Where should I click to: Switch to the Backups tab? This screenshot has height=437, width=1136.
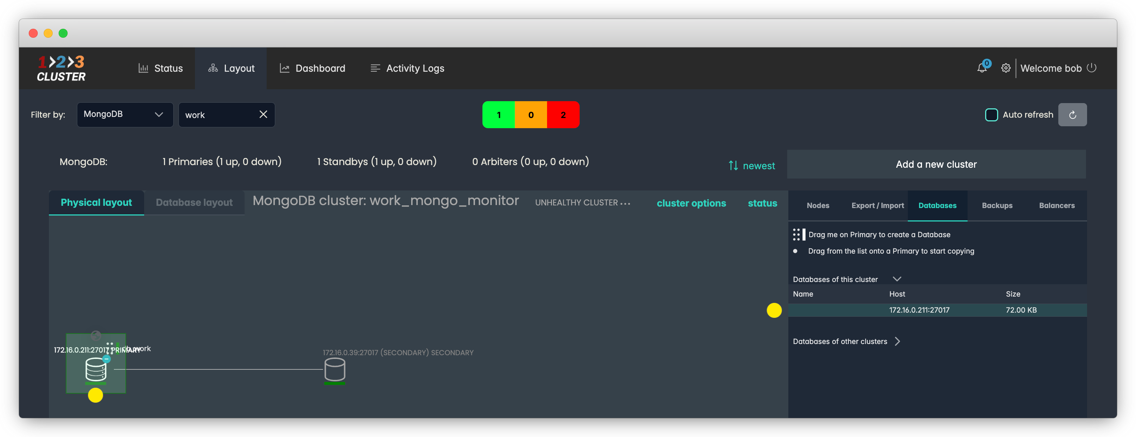pos(997,205)
